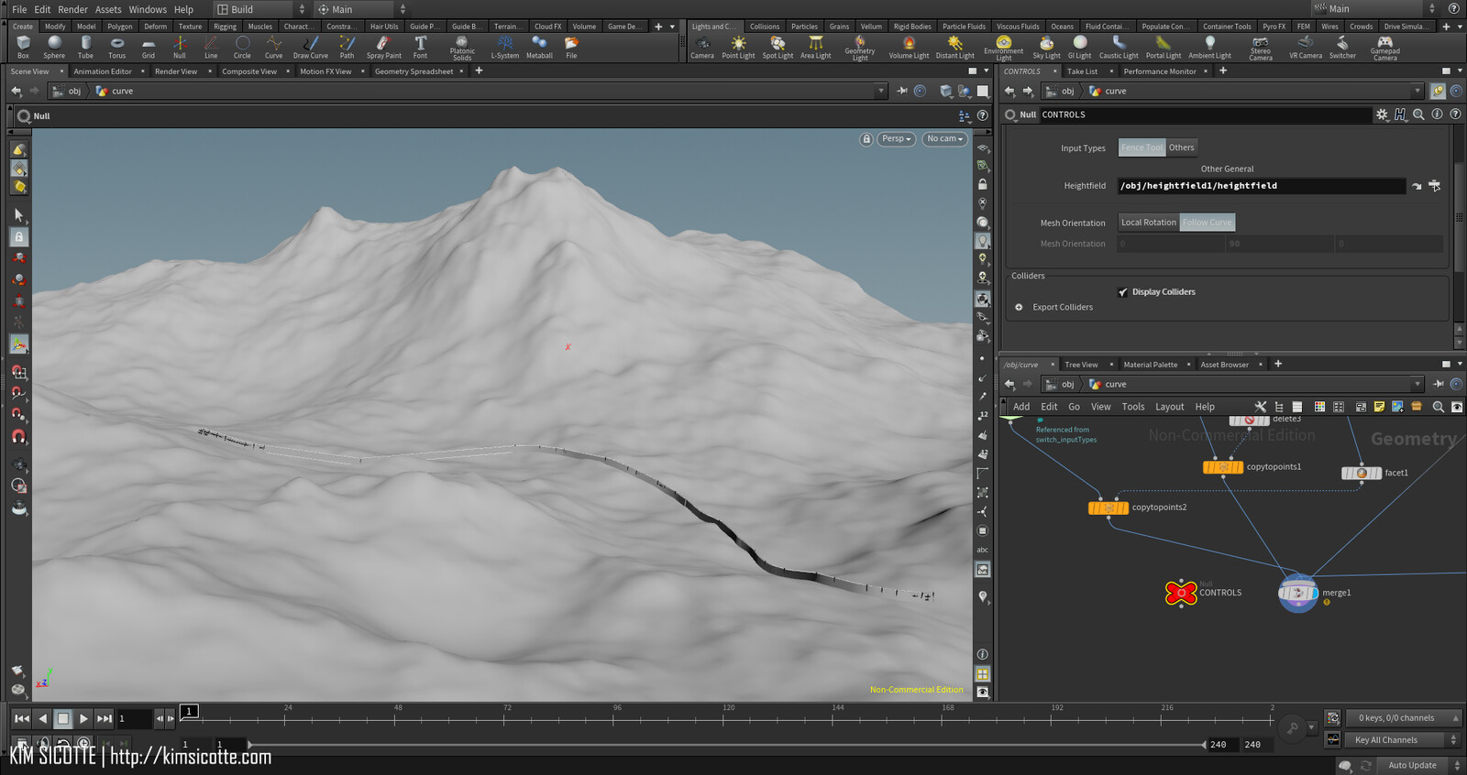Open the No cam dropdown
Viewport: 1467px width, 775px height.
944,139
